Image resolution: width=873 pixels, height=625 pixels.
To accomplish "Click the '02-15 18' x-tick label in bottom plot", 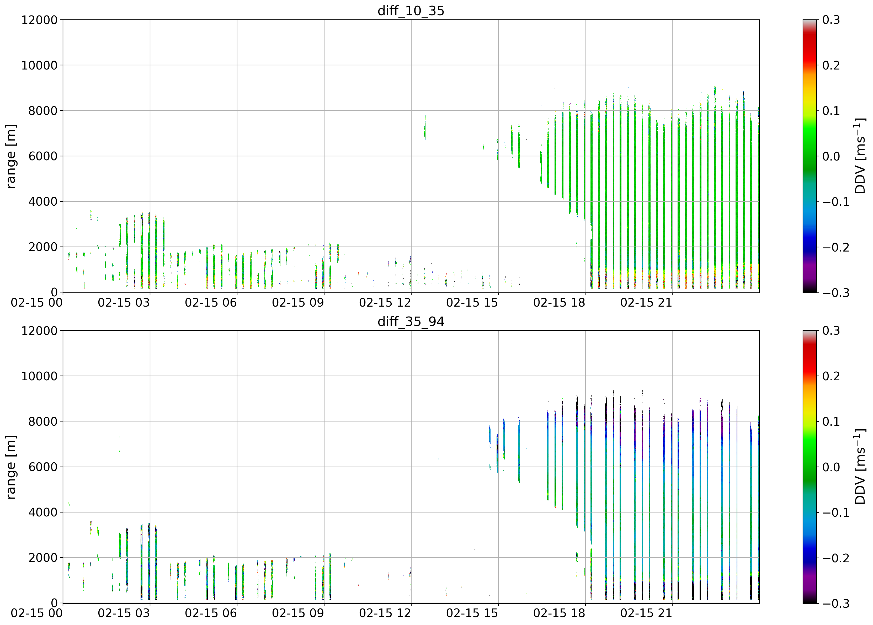I will [x=559, y=613].
